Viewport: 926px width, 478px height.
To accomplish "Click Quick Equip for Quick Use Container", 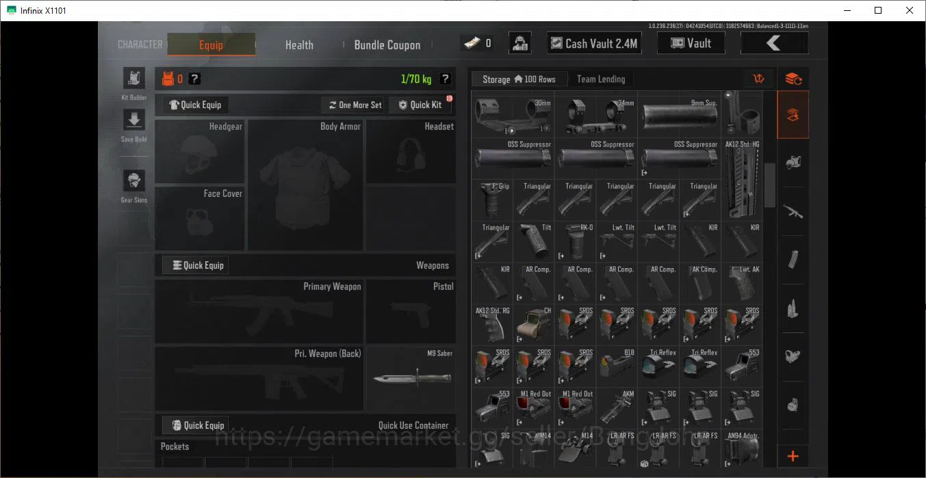I will point(196,425).
